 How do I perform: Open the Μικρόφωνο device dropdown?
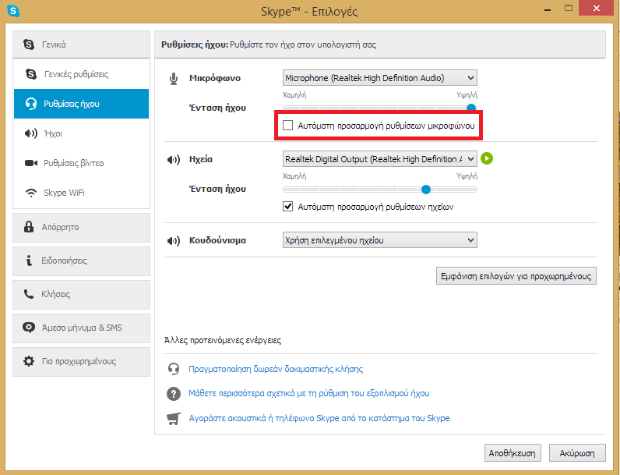pos(379,78)
